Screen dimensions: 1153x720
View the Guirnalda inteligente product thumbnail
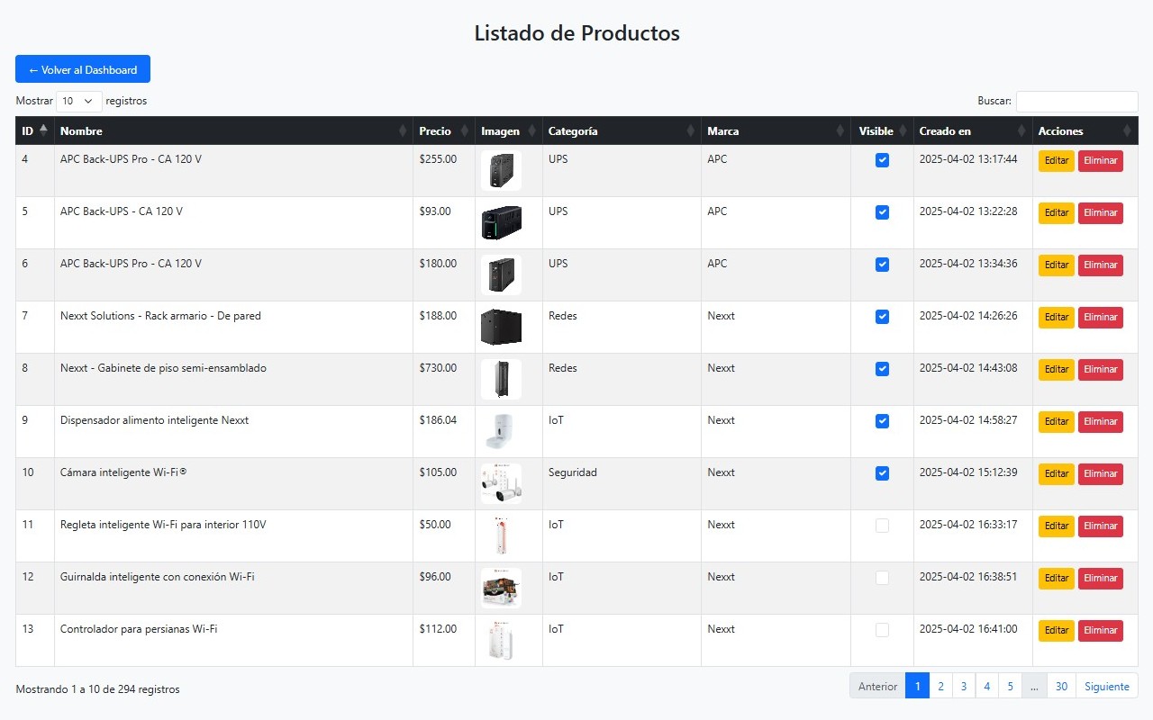pos(501,589)
